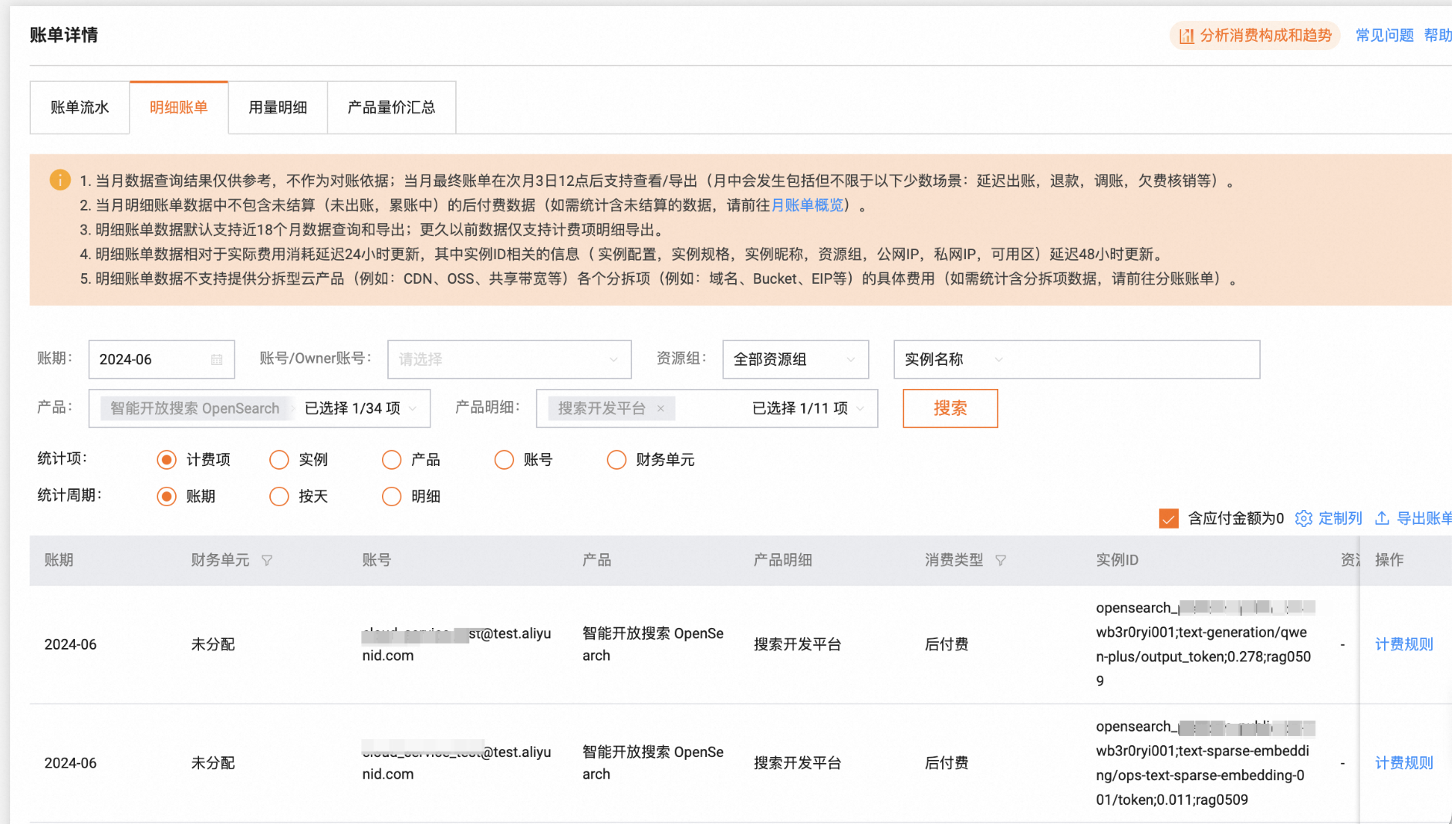Click the export upload icon for 导出账单
This screenshot has width=1452, height=824.
click(x=1383, y=518)
